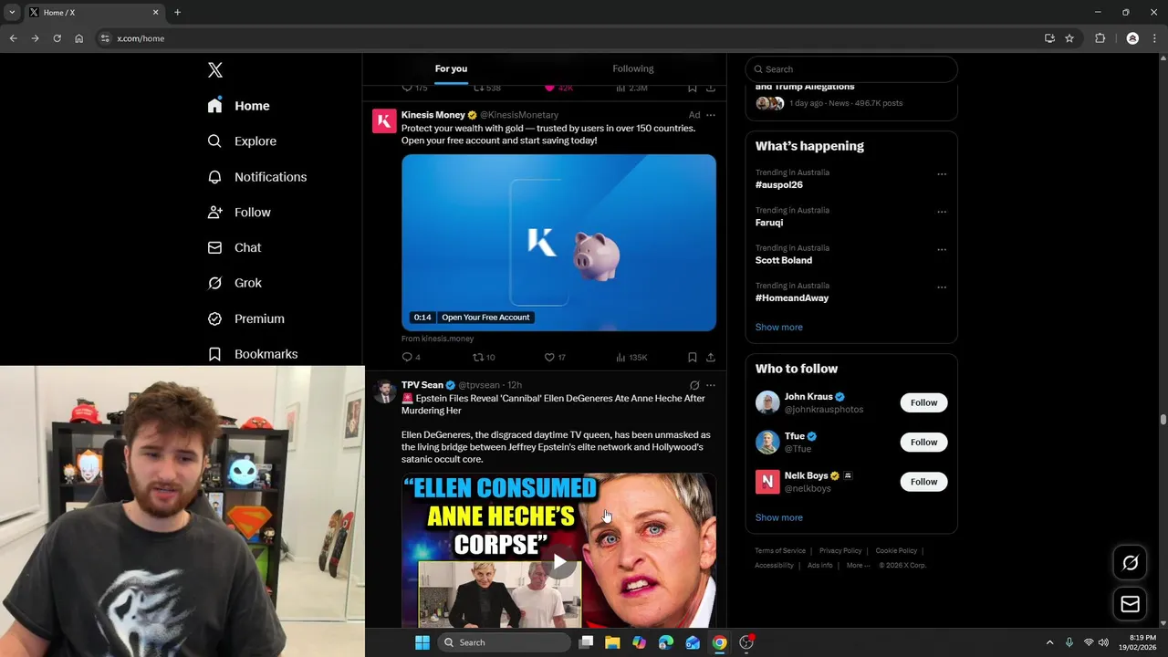
Task: Expand the More footer menu
Action: pos(858,565)
